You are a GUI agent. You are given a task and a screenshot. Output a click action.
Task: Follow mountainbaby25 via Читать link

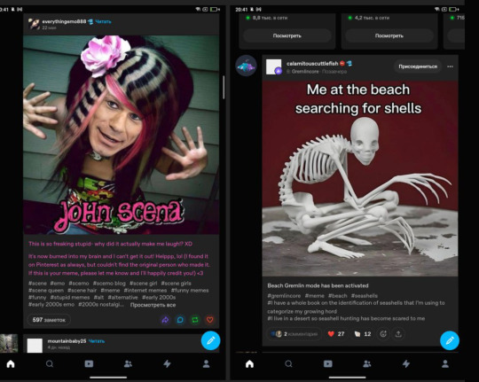coord(97,340)
